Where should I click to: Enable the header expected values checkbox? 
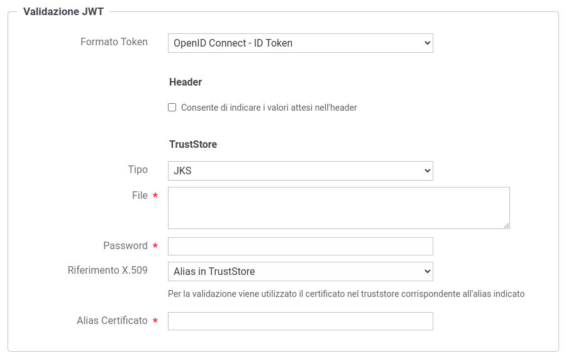172,108
